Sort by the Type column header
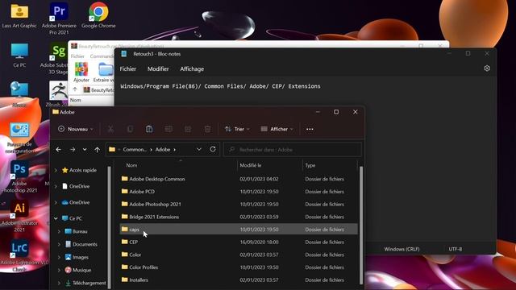Viewport: 516px width, 290px height. click(x=310, y=165)
